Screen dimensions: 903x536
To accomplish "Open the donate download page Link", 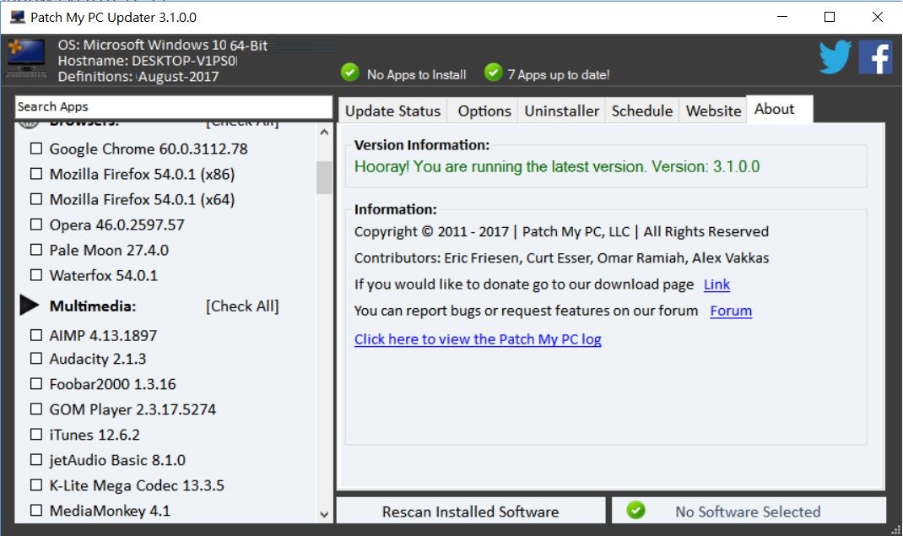I will 716,284.
